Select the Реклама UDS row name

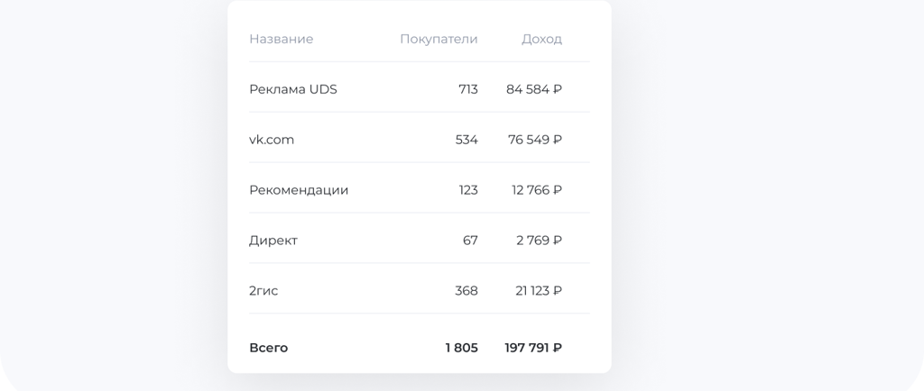coord(293,89)
